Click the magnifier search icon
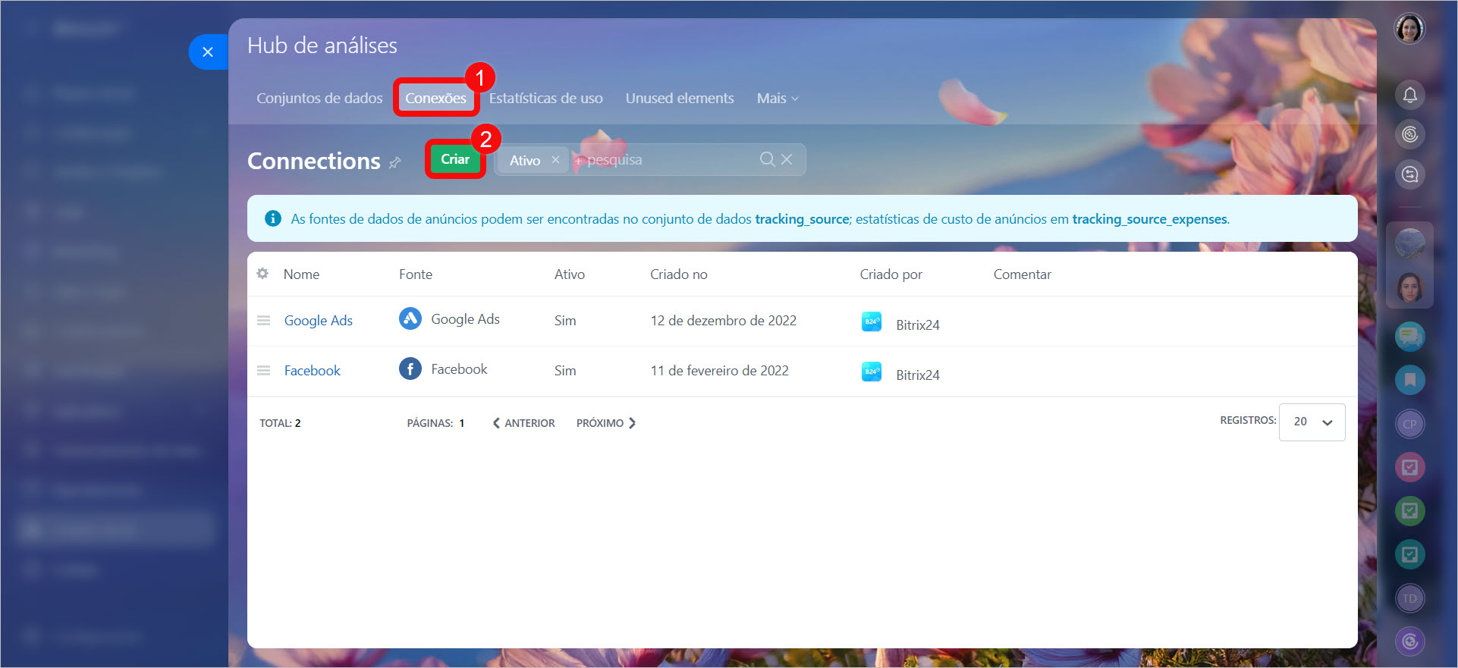The height and width of the screenshot is (668, 1458). [767, 159]
